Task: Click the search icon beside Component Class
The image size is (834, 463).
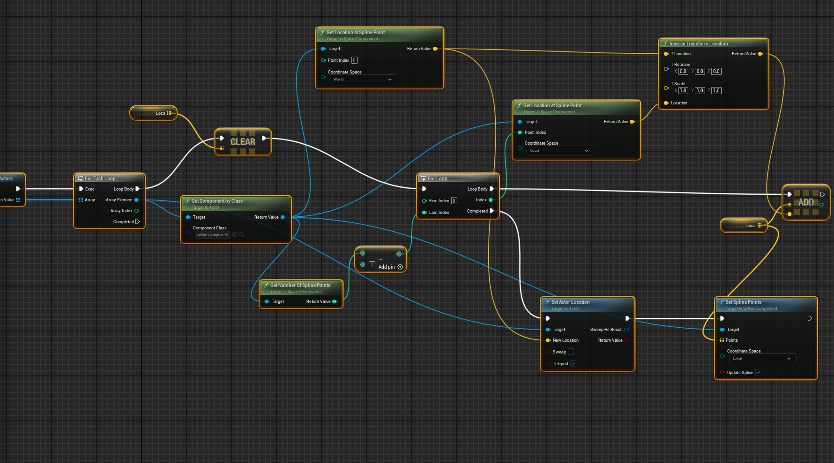Action: pyautogui.click(x=241, y=235)
